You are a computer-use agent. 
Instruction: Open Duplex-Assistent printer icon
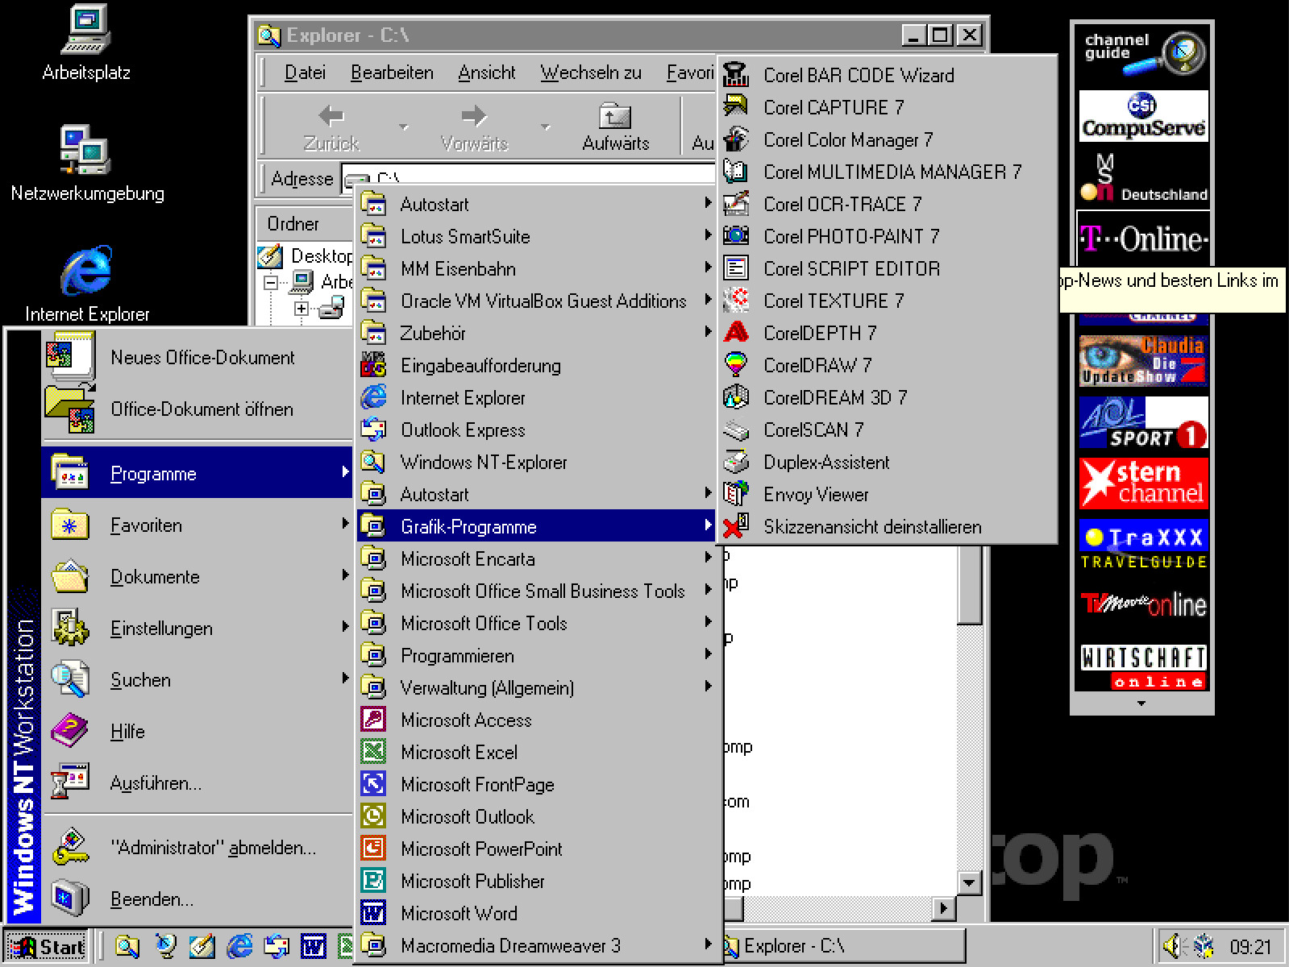click(735, 462)
